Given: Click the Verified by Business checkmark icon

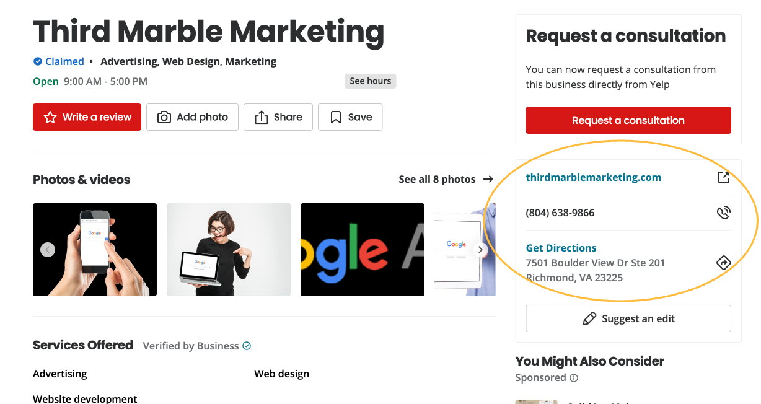Looking at the screenshot, I should click(247, 346).
